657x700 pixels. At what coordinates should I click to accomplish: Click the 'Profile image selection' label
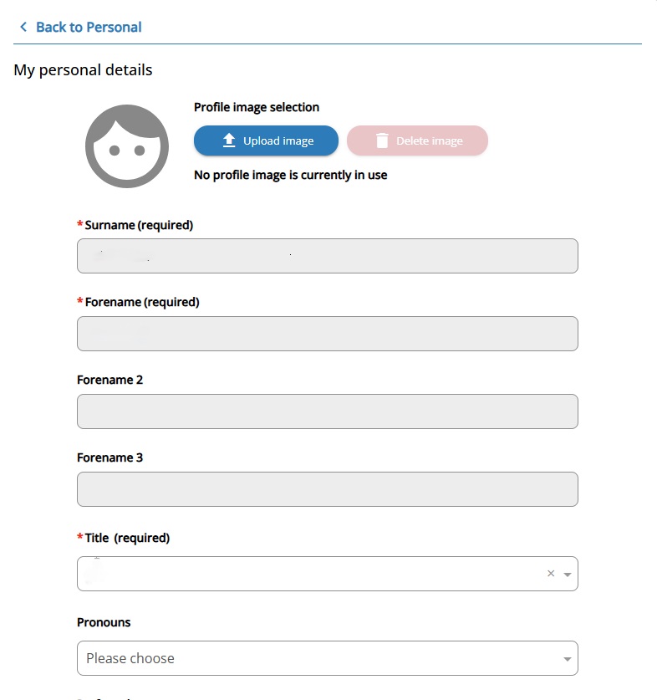(257, 107)
